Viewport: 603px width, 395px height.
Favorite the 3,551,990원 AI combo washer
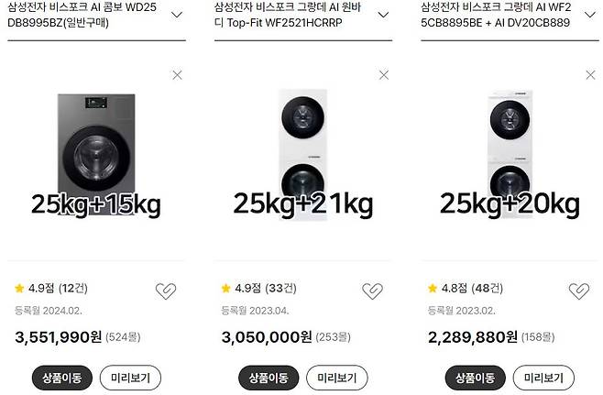click(165, 291)
